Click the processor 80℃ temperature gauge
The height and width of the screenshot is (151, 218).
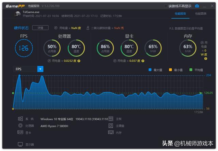76,48
